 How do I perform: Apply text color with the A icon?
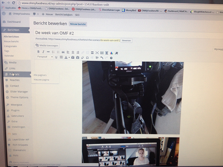66,57
